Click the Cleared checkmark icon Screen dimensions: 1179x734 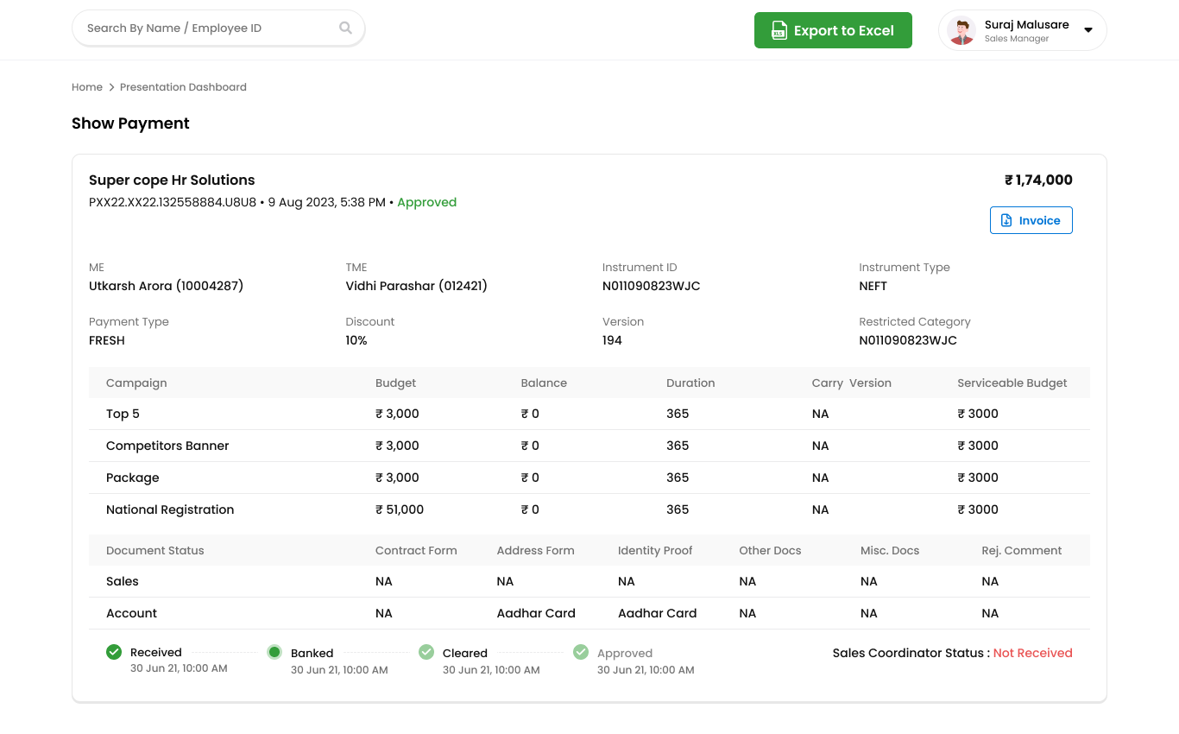426,652
